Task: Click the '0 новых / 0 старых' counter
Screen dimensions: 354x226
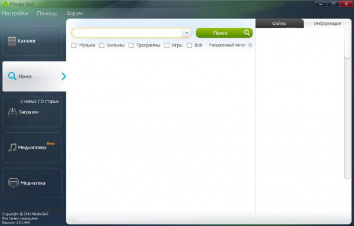Action: tap(40, 101)
